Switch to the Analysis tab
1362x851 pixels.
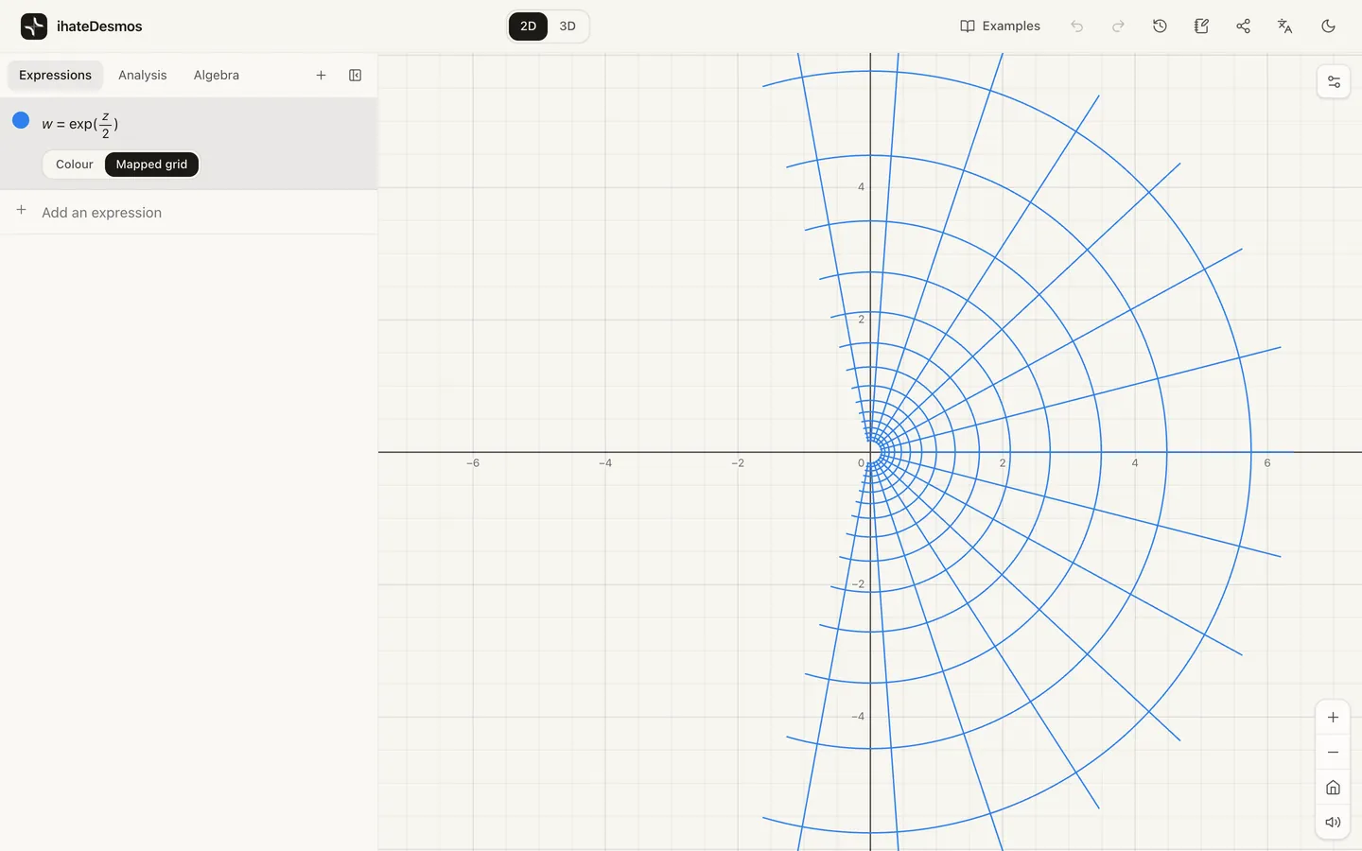coord(142,76)
